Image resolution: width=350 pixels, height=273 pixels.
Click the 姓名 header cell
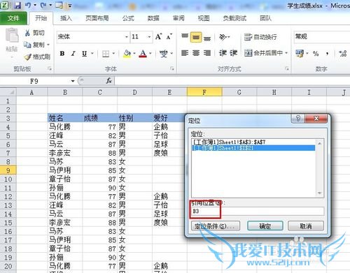coord(65,118)
